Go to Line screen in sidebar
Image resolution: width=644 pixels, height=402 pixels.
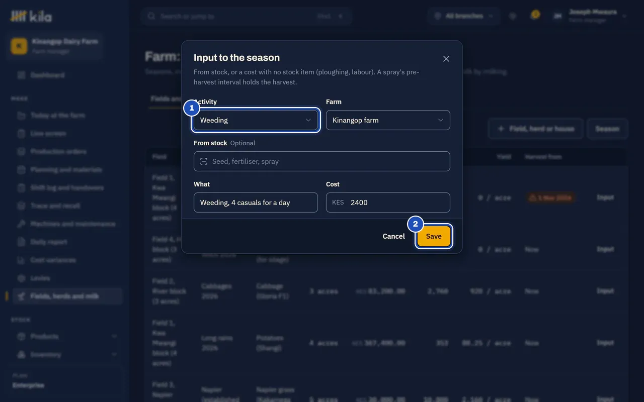[x=48, y=133]
